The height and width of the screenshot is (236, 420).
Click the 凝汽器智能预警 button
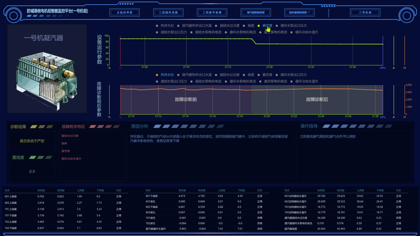(x=255, y=13)
